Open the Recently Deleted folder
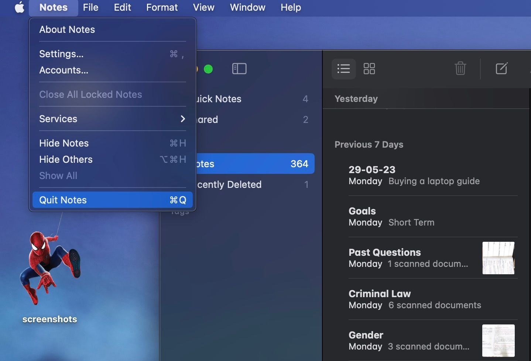This screenshot has height=361, width=531. [255, 185]
